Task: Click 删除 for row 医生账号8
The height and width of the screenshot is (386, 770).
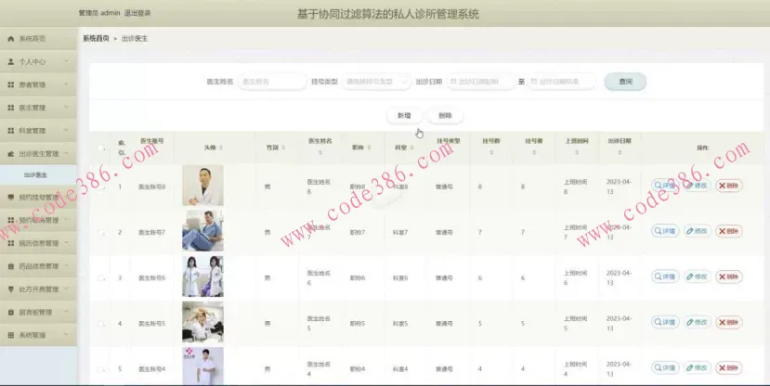Action: click(x=729, y=186)
